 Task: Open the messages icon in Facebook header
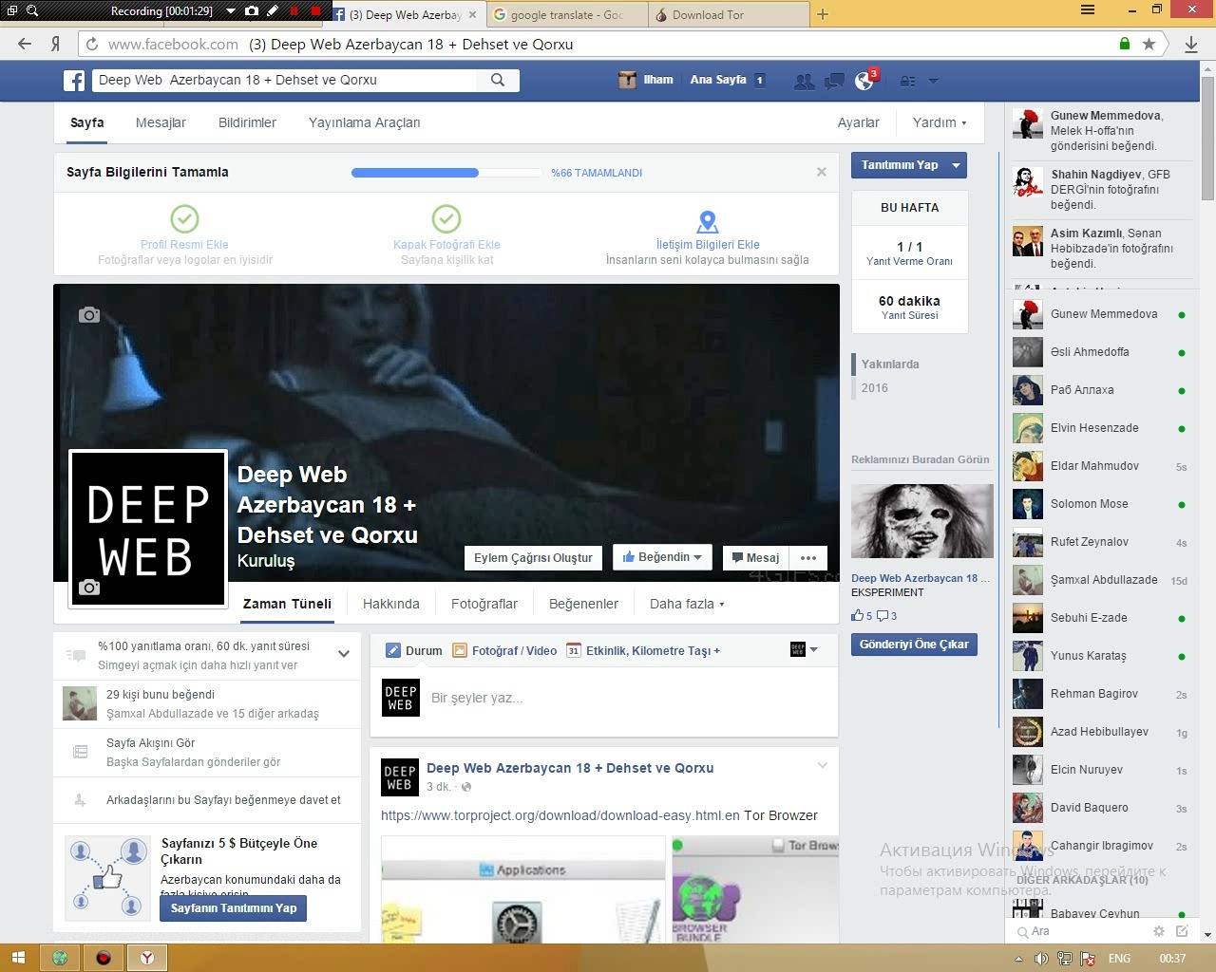834,81
